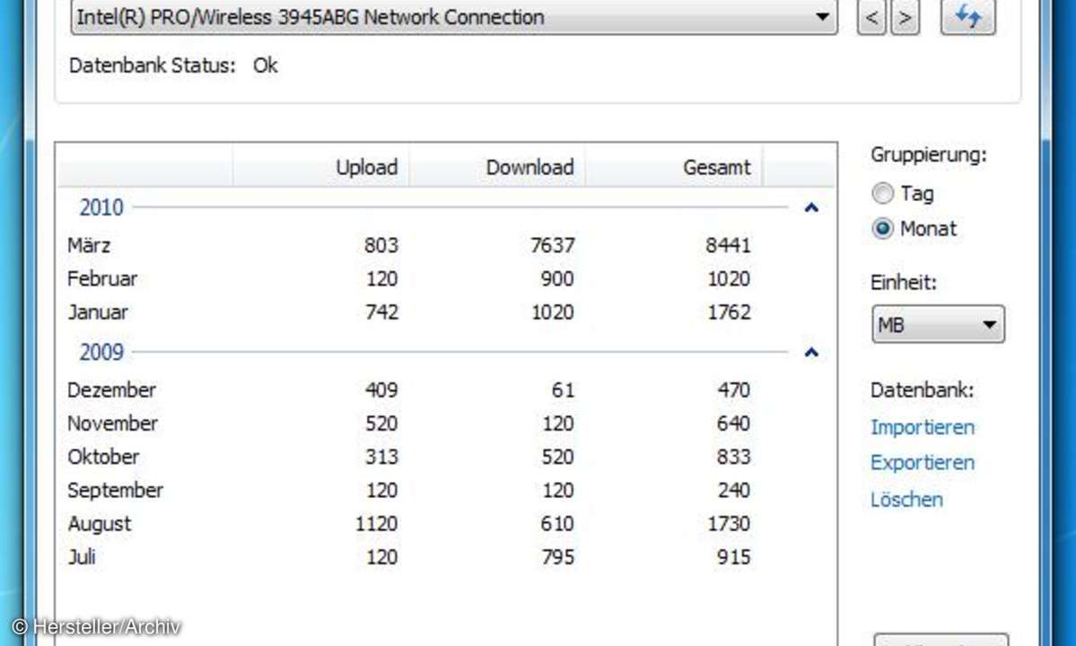Select the Tag grouping radio button
The image size is (1076, 646).
[882, 194]
